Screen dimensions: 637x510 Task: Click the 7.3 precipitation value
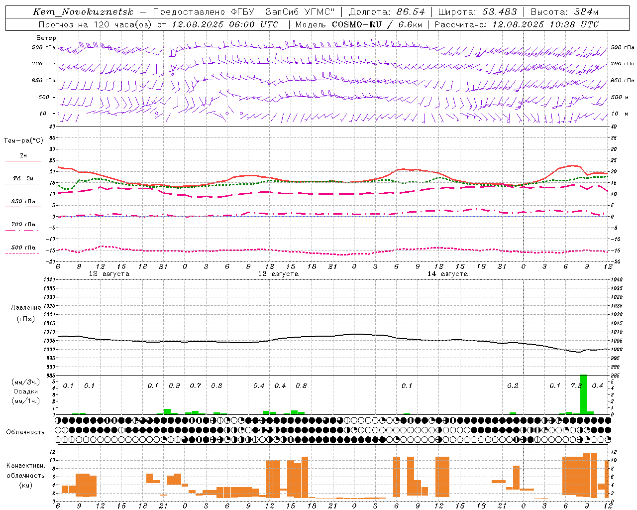tap(576, 386)
